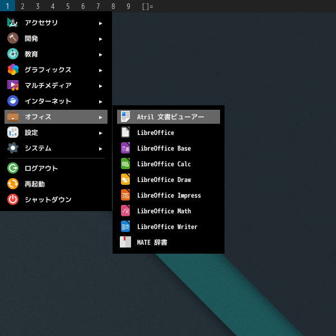Image resolution: width=336 pixels, height=336 pixels.
Task: Click the gear icon for システム
Action: [x=13, y=148]
